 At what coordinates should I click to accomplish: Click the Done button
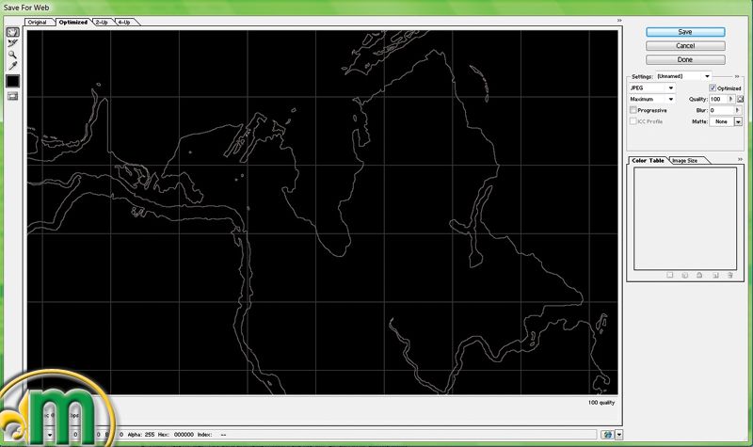(685, 59)
